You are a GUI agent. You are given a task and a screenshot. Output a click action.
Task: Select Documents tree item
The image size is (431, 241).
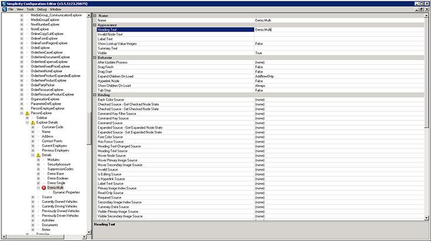pyautogui.click(x=50, y=225)
